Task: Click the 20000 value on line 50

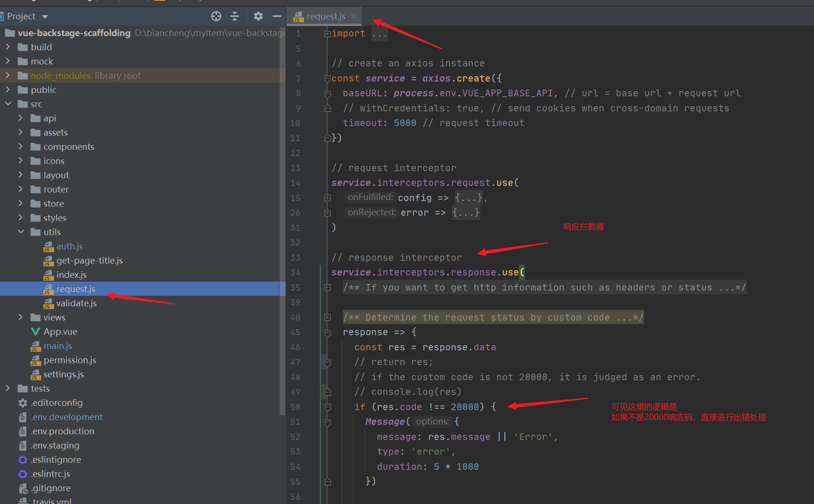Action: pos(465,407)
